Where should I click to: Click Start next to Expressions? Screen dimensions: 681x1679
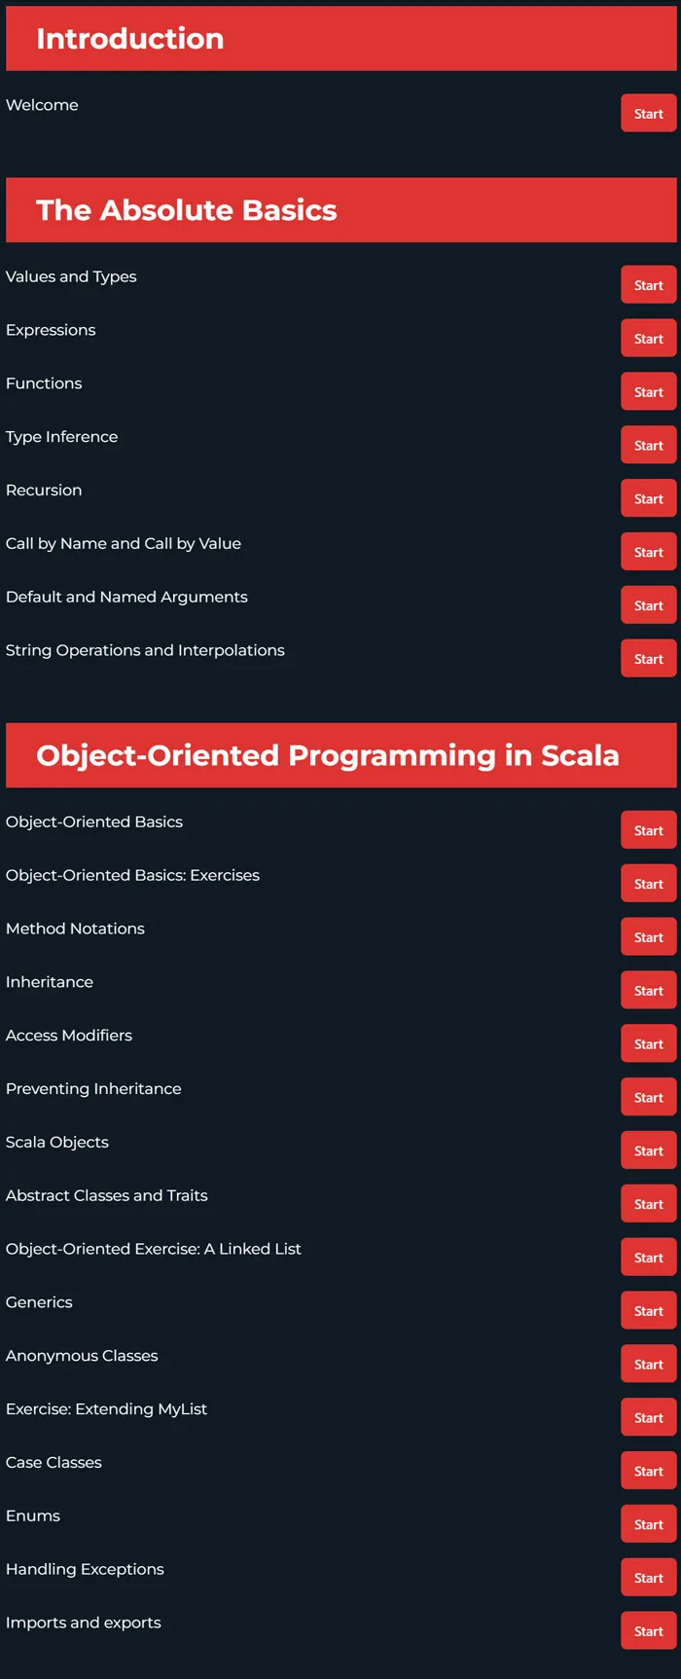[x=648, y=339]
